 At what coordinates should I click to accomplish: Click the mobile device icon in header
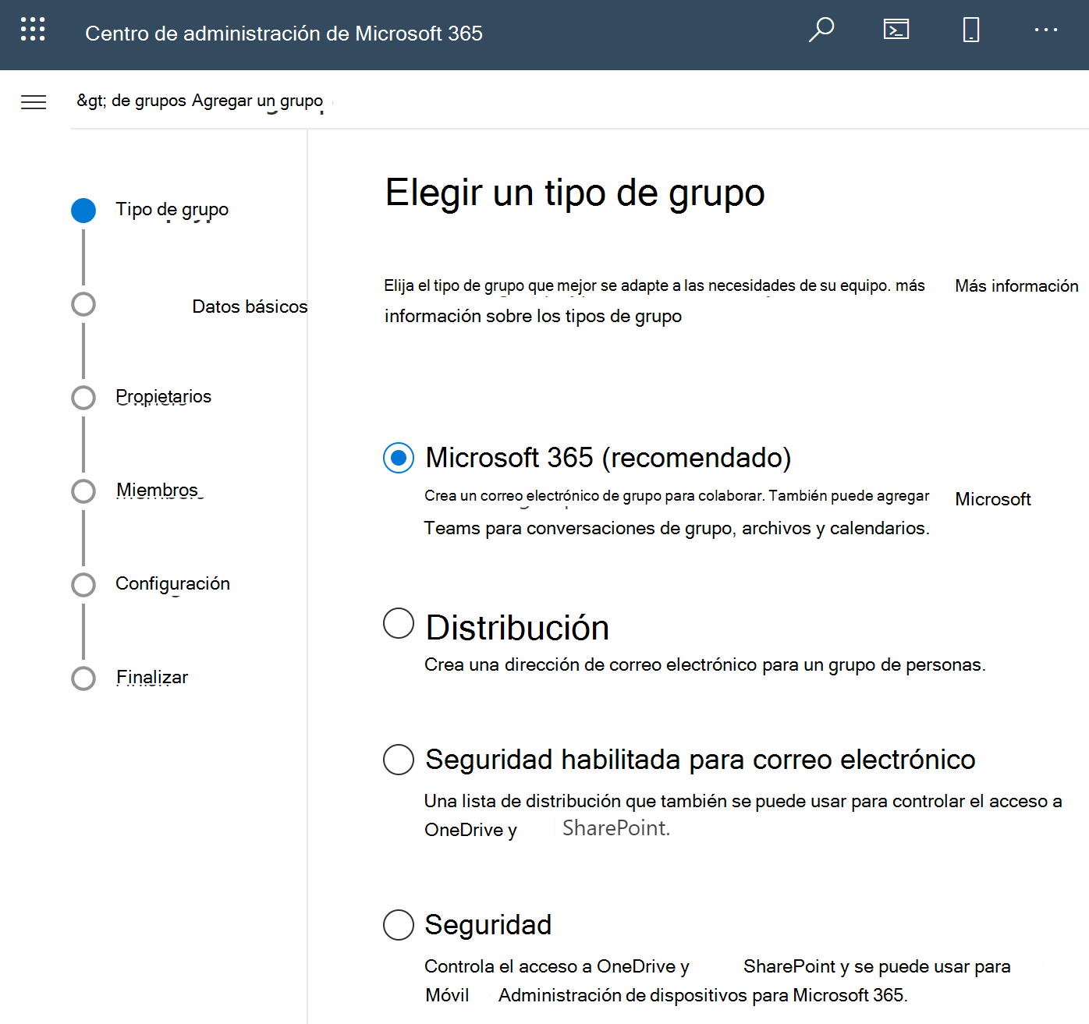point(971,30)
